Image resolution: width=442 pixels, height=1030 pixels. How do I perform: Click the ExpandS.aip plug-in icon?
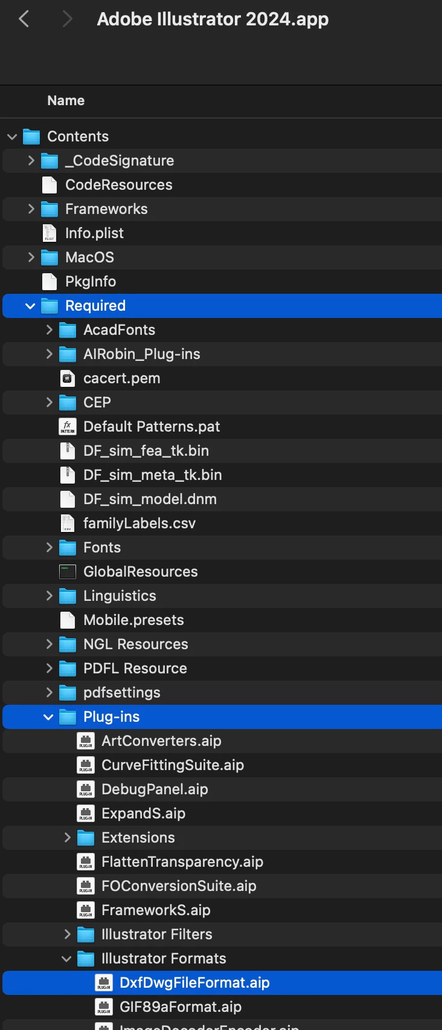86,814
